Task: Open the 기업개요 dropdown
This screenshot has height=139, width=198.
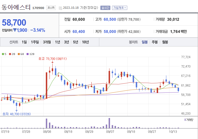Action: [x=120, y=8]
